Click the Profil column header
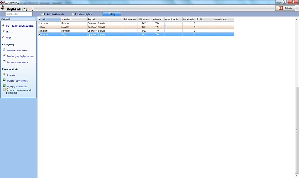 pyautogui.click(x=205, y=19)
